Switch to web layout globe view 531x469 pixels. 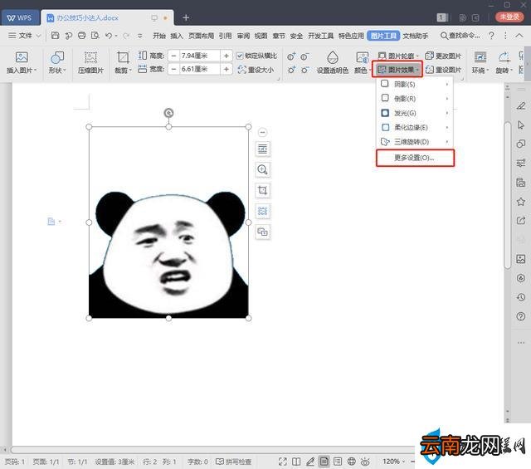pyautogui.click(x=352, y=462)
